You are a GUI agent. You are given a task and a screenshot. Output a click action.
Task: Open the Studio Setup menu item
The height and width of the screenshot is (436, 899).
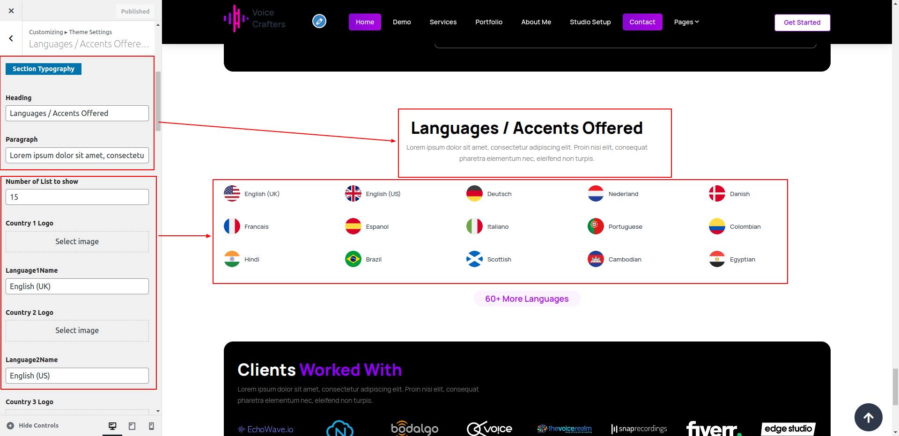590,22
